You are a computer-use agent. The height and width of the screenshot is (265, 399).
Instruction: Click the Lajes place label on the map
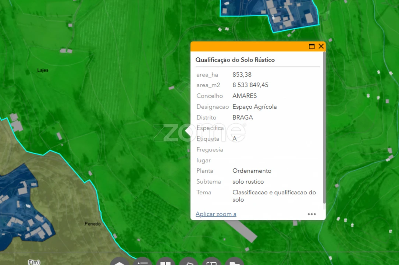click(x=43, y=70)
